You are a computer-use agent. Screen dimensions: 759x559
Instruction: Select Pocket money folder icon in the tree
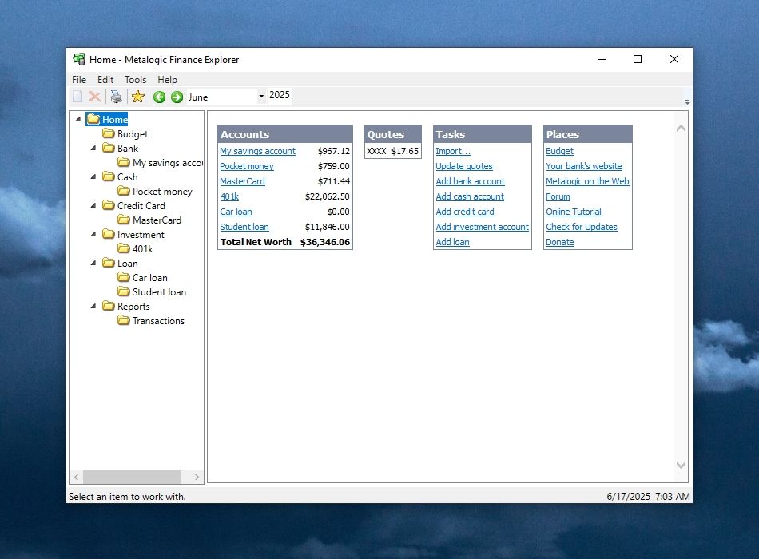(x=124, y=191)
